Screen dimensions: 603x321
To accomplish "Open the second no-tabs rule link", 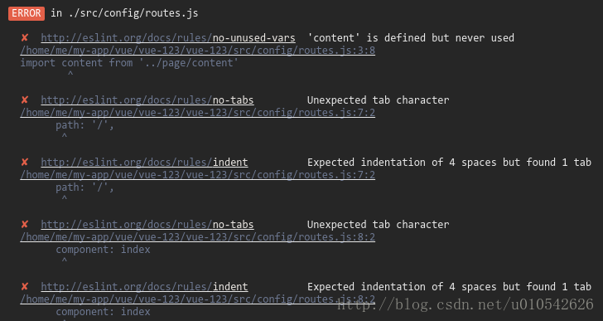I will click(147, 225).
